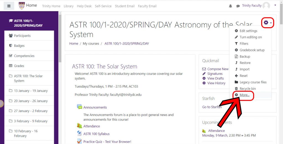Viewport: 283px width, 144px height.
Task: Open the ASTR 100 Syllabus document icon
Action: pos(80,134)
